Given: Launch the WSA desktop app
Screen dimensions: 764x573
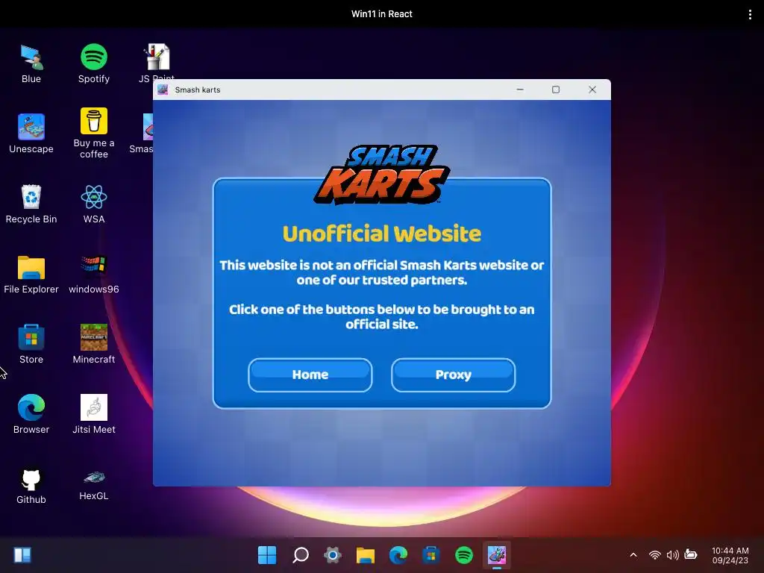Looking at the screenshot, I should (x=93, y=204).
